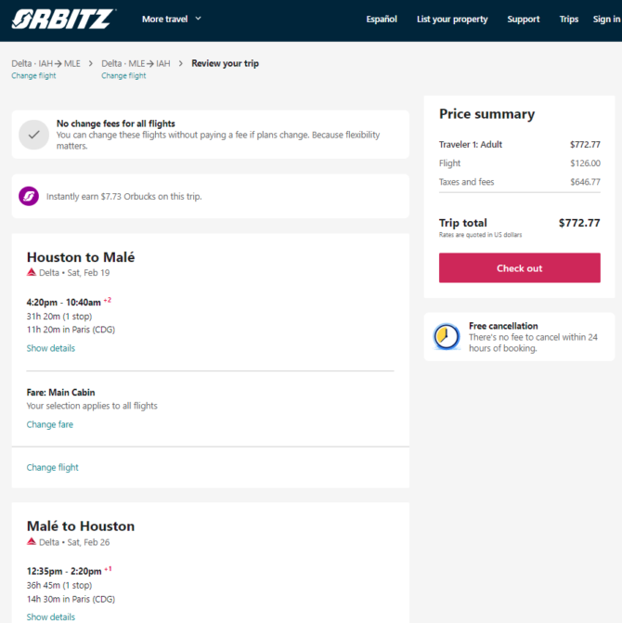Expand Show details for Houston to Malé
Image resolution: width=622 pixels, height=623 pixels.
point(51,348)
